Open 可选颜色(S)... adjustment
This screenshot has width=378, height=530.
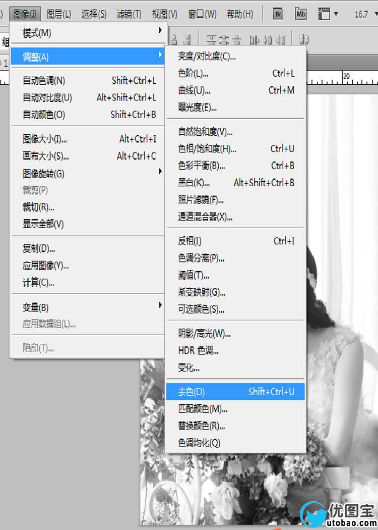click(235, 309)
